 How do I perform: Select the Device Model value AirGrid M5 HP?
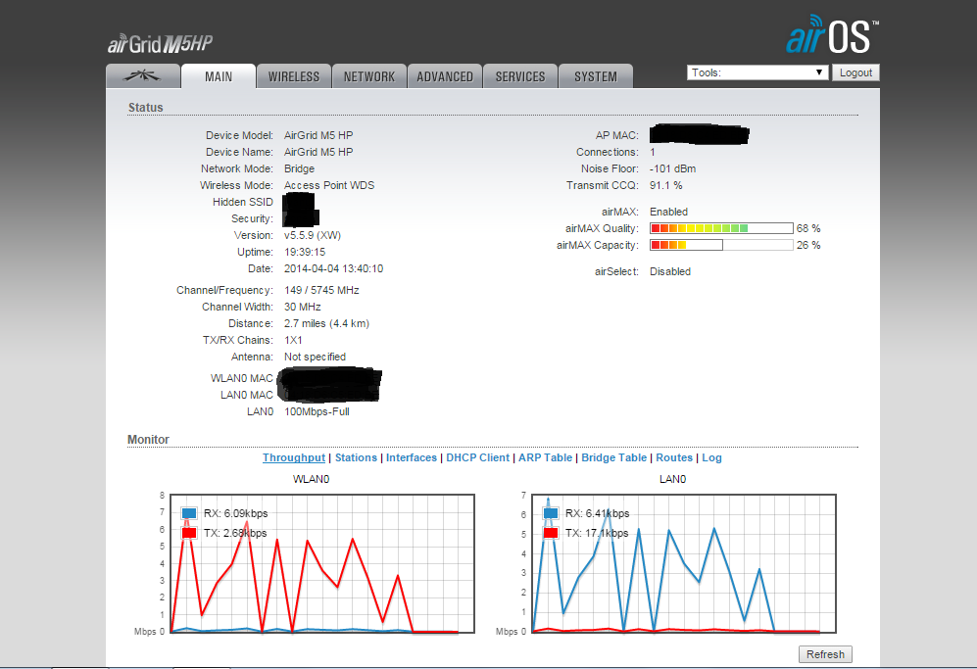[318, 135]
